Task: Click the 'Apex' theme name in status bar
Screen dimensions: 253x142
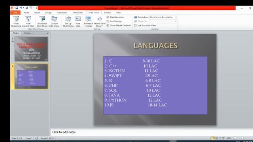Action: pos(29,138)
